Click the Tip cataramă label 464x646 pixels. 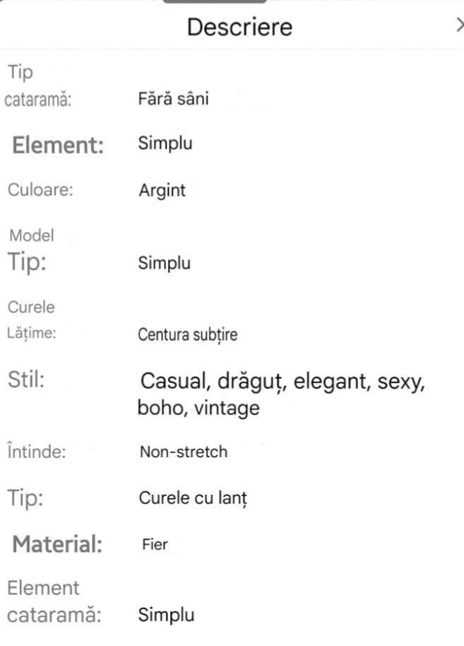38,86
